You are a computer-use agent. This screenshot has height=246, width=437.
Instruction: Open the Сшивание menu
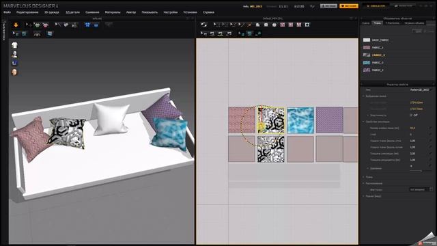pyautogui.click(x=92, y=12)
